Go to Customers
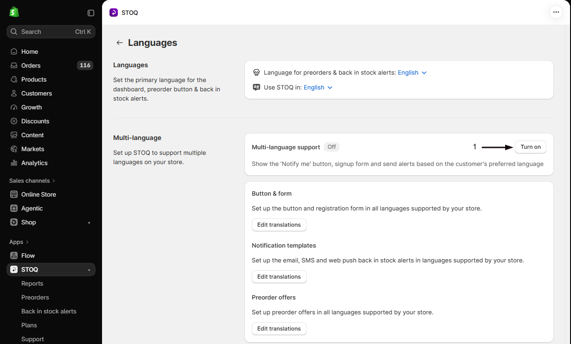Viewport: 571px width, 344px height. click(51, 93)
